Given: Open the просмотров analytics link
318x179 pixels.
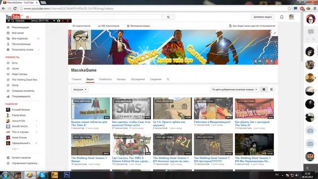Looking at the screenshot, I should click(x=109, y=26).
